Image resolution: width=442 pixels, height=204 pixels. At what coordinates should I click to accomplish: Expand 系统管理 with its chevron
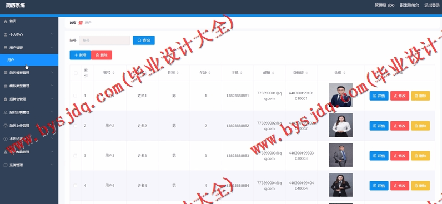(52, 165)
